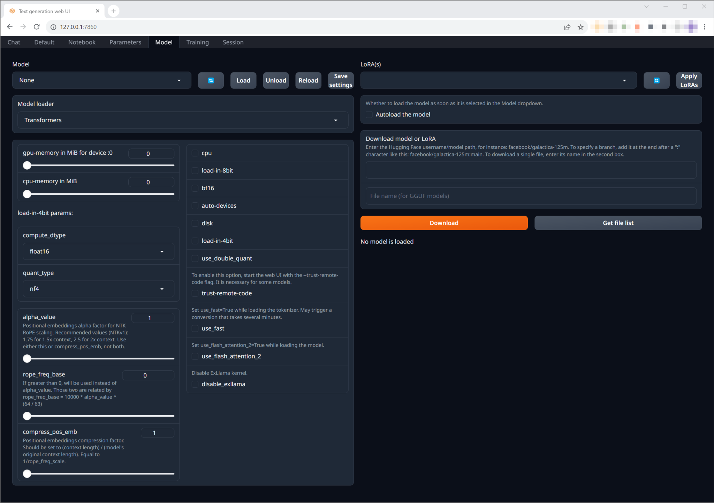Open the compute_dtype dropdown
This screenshot has height=503, width=714.
click(x=98, y=251)
